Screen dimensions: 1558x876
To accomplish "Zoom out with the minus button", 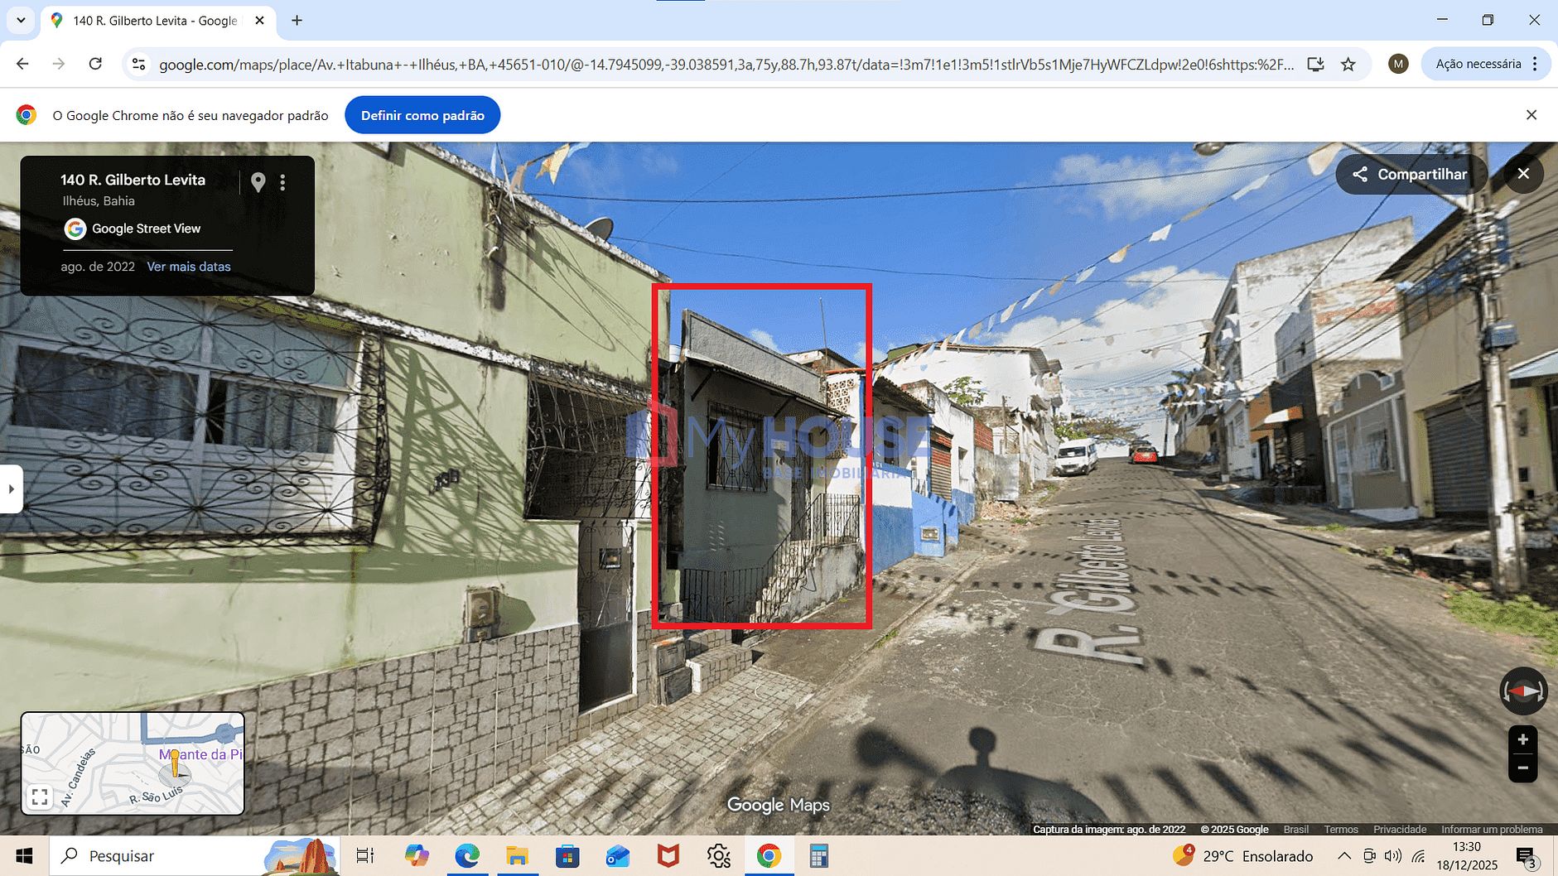I will [1522, 768].
